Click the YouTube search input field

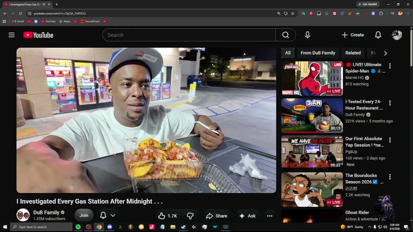(189, 35)
